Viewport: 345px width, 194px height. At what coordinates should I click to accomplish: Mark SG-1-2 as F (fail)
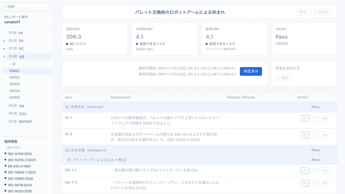(314, 183)
